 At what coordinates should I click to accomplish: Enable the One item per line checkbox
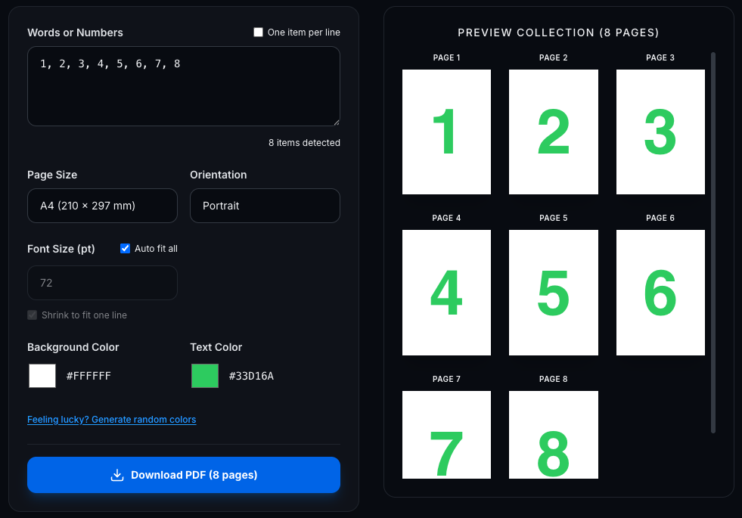[258, 33]
